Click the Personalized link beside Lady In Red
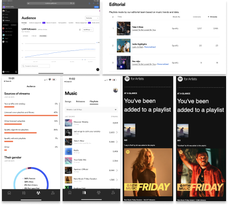Viewport: 228px width, 205px height. (150, 47)
